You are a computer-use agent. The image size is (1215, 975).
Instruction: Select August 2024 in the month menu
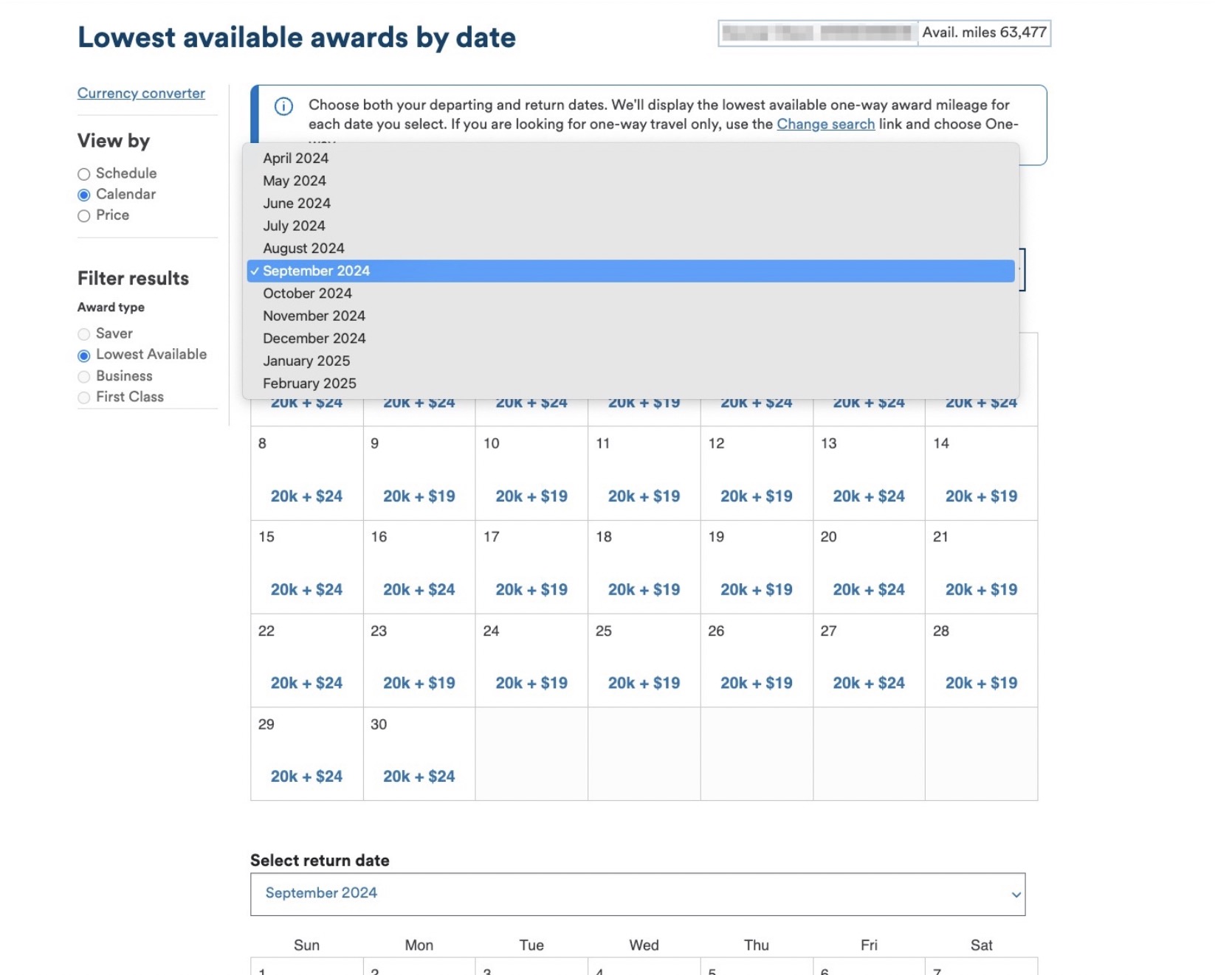303,249
